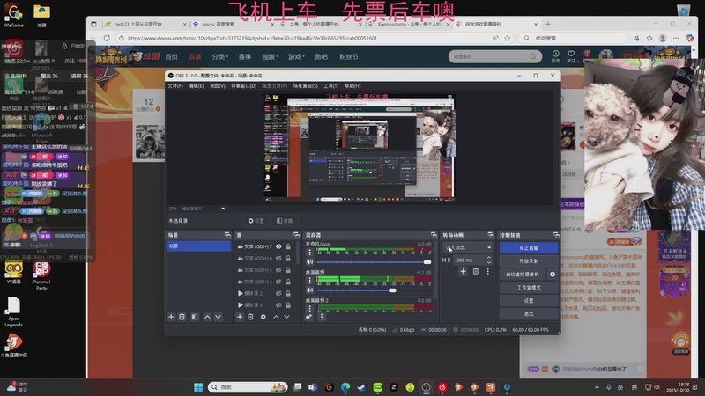Image resolution: width=705 pixels, height=396 pixels.
Task: Undock the Sources panel
Action: (296, 235)
